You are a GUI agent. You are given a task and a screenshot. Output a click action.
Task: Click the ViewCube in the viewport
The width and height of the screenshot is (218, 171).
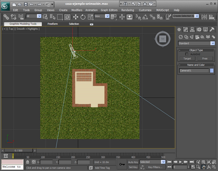(162, 39)
